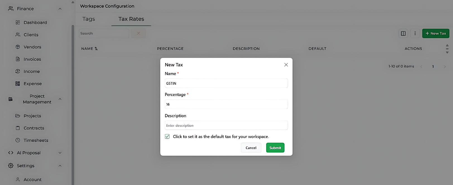Viewport: 453px width, 185px height.
Task: Expand the AI Proposal section
Action: [60, 153]
